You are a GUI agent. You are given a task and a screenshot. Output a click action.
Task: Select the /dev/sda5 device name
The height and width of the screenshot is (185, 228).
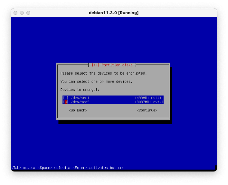[x=80, y=102]
